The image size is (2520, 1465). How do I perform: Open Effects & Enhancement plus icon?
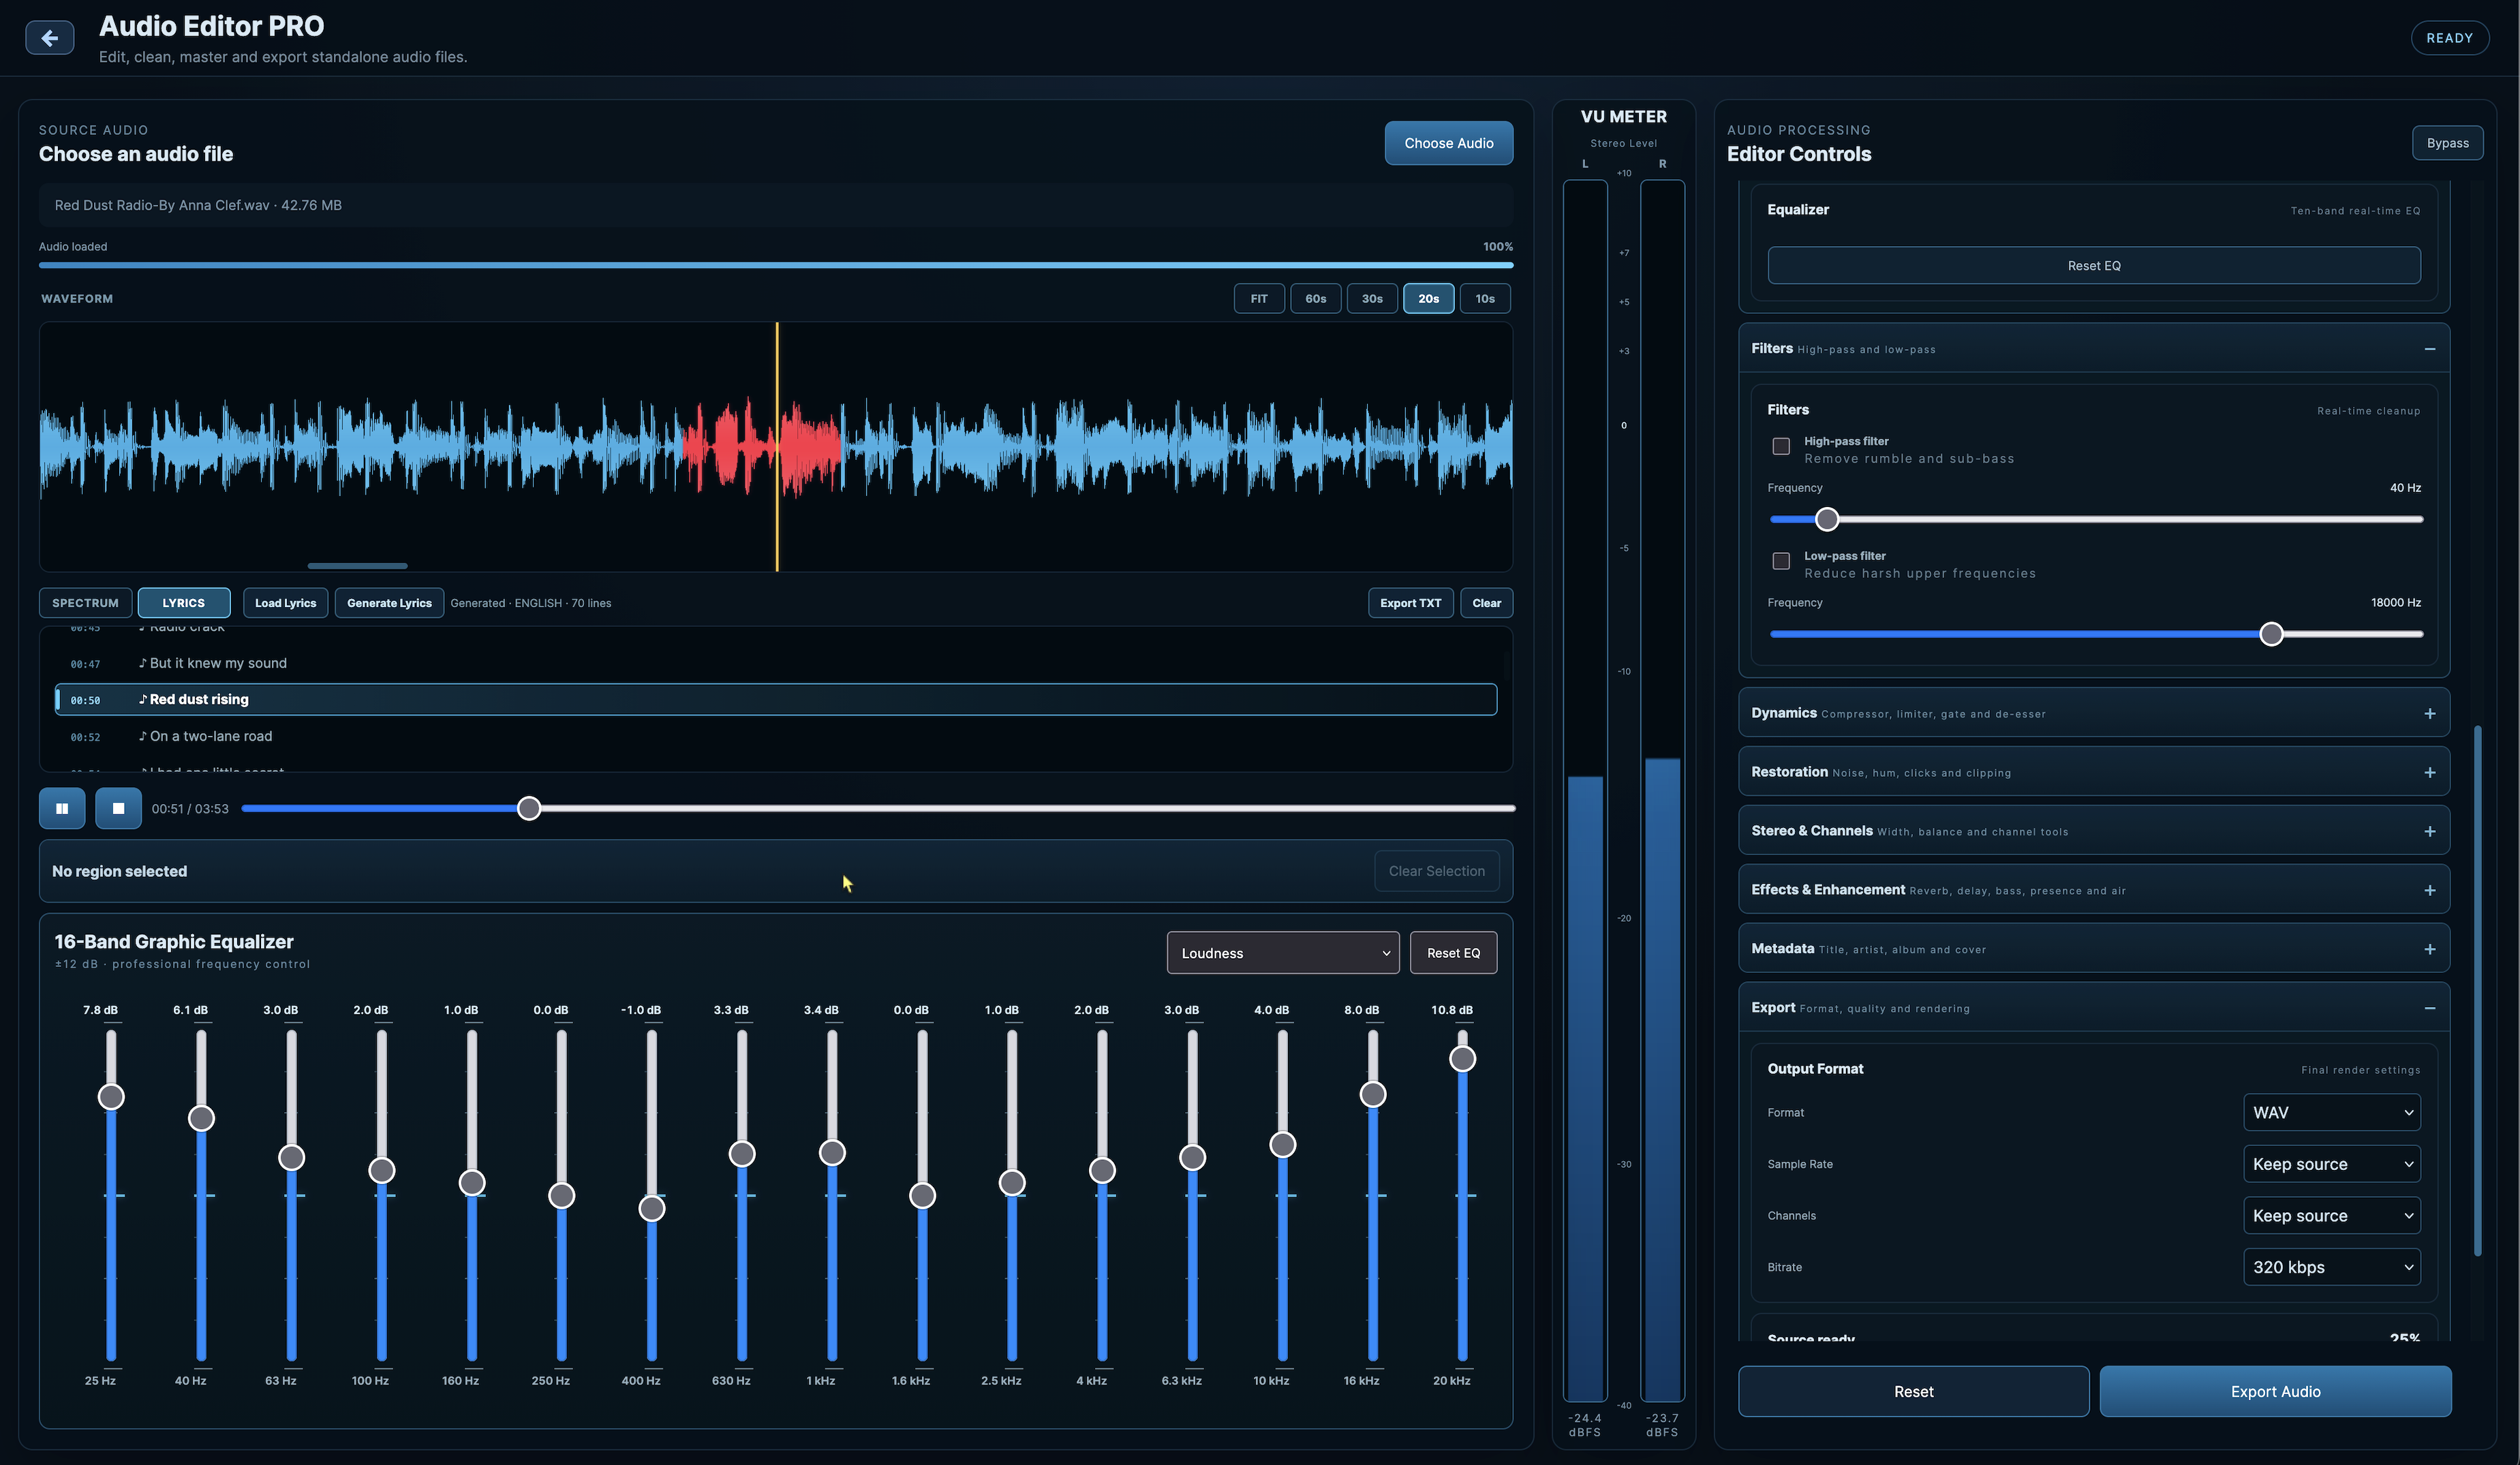click(x=2429, y=890)
